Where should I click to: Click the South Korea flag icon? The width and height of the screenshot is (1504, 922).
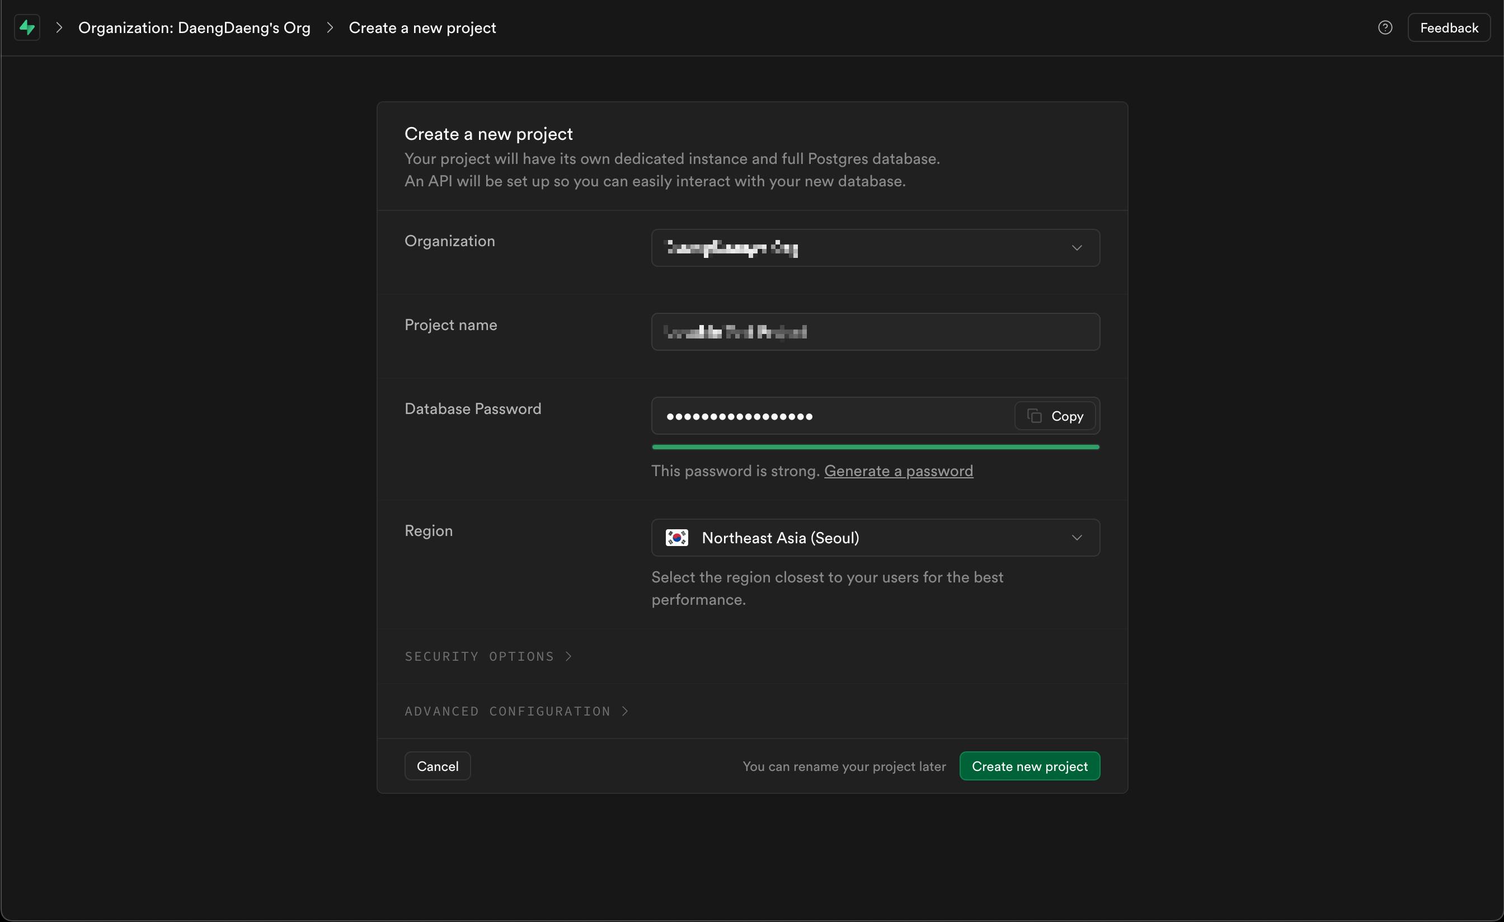click(x=676, y=538)
